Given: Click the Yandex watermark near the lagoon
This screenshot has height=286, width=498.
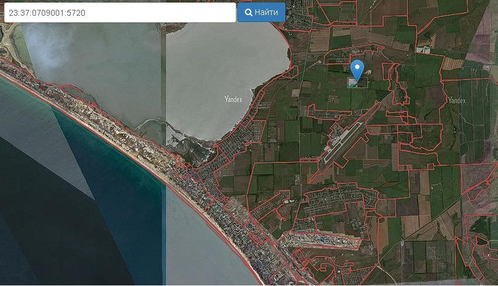Looking at the screenshot, I should 233,99.
